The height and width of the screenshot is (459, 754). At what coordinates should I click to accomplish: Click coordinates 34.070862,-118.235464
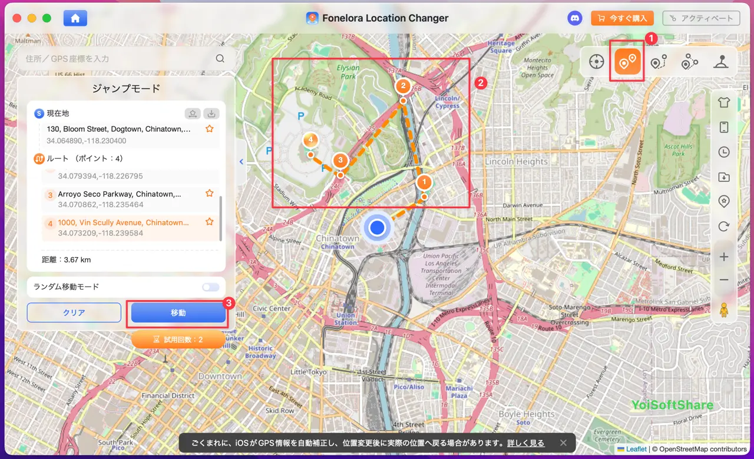[100, 205]
